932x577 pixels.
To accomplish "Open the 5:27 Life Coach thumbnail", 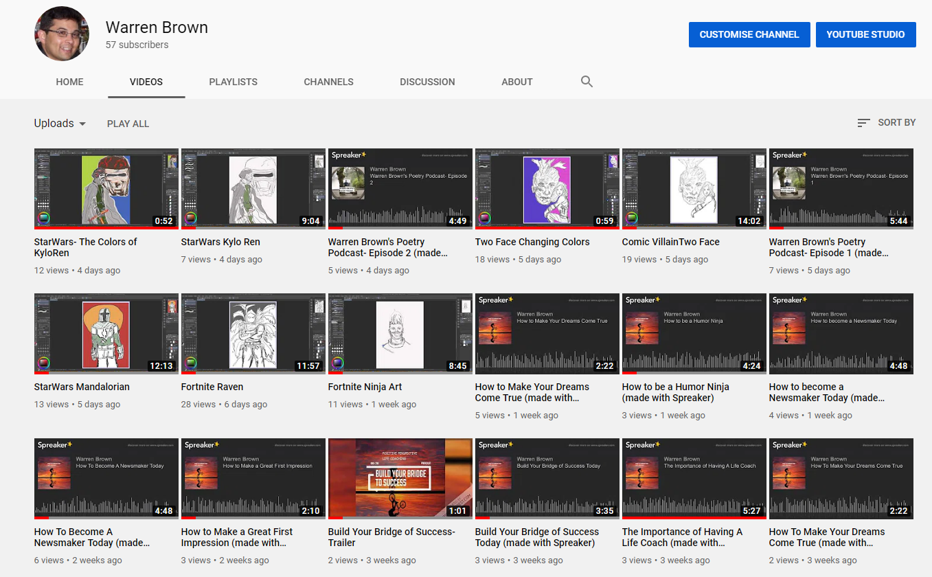I will (694, 479).
